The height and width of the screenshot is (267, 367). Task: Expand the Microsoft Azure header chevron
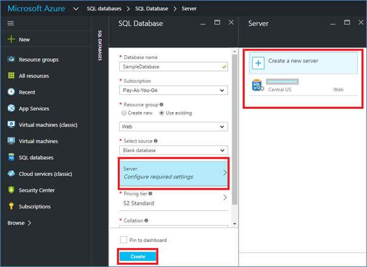click(76, 9)
